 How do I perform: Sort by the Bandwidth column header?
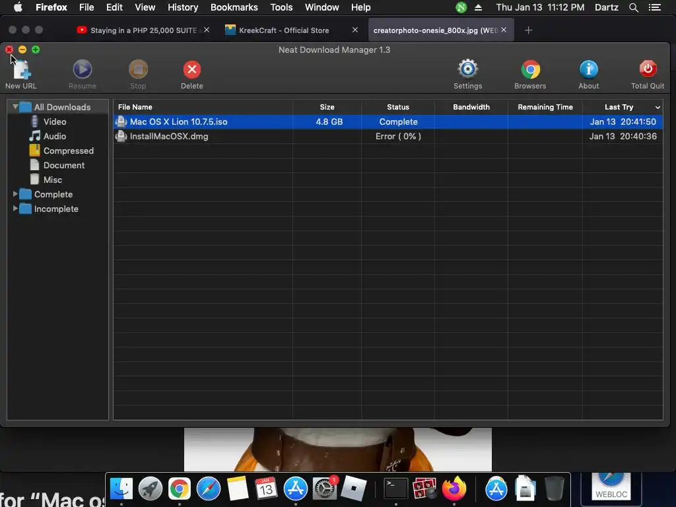pyautogui.click(x=471, y=107)
